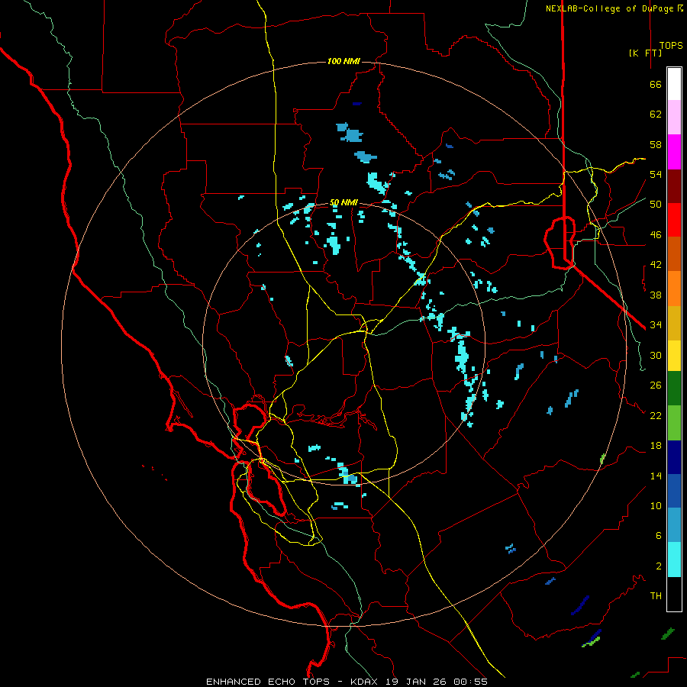This screenshot has height=687, width=687.
Task: Click the "50 NMI" range ring label
Action: [x=343, y=202]
